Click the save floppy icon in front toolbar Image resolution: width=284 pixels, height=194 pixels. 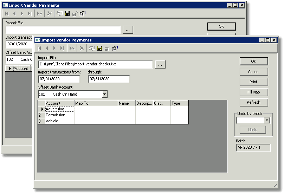(99, 48)
